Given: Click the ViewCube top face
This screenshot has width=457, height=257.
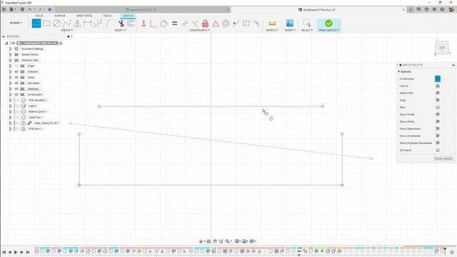Looking at the screenshot, I should click(x=442, y=48).
